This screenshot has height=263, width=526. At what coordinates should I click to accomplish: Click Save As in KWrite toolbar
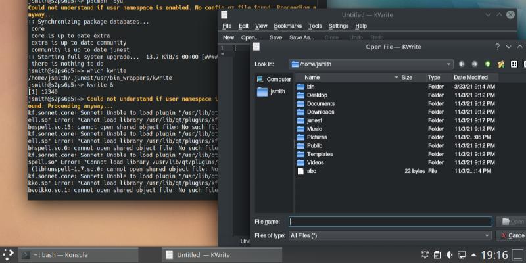click(303, 37)
